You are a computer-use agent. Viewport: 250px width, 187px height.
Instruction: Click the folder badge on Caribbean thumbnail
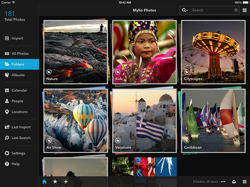(x=187, y=140)
